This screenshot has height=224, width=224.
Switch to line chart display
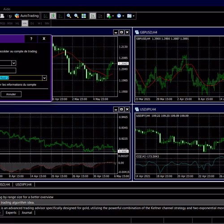pos(60,16)
